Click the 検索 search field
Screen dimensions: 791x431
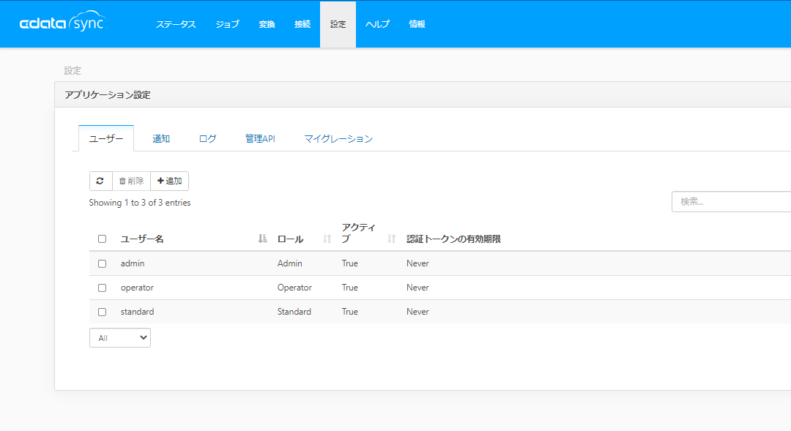(x=730, y=202)
